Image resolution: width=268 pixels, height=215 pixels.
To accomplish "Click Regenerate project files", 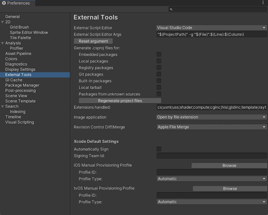I will (120, 100).
